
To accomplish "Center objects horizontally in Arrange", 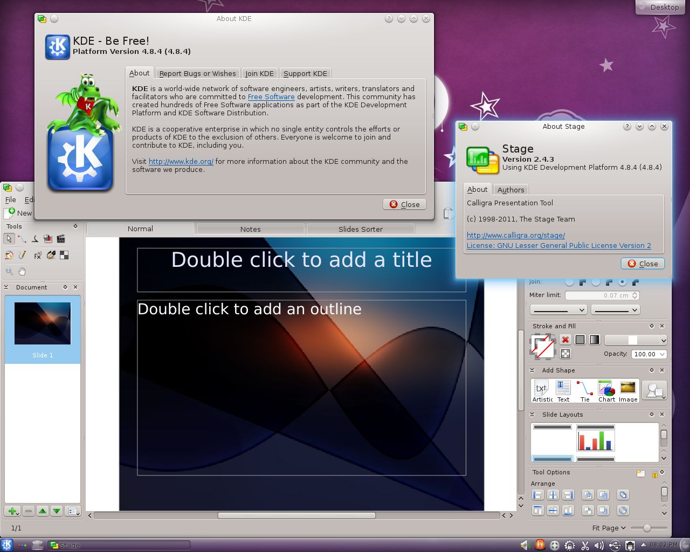I will point(553,495).
